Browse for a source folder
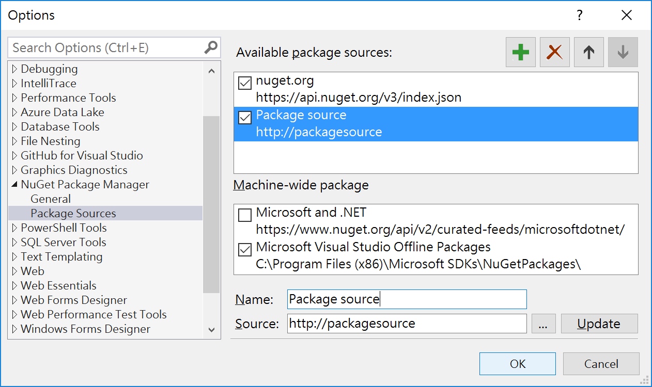The image size is (652, 387). tap(544, 324)
